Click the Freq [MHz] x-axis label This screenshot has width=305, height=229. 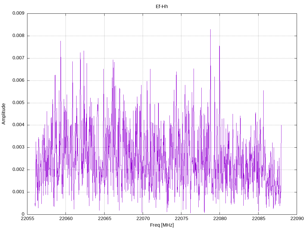coord(162,225)
